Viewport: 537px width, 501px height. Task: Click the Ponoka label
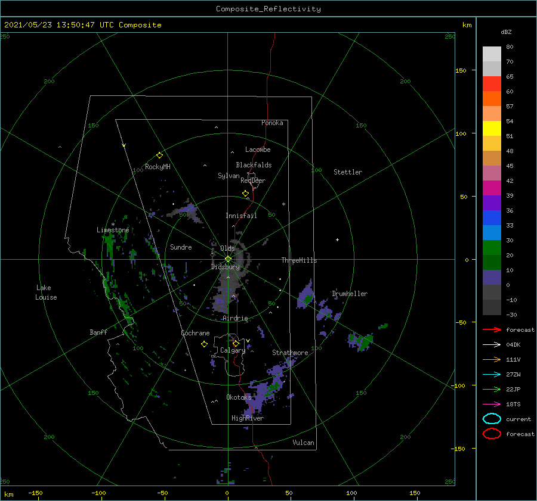(272, 123)
